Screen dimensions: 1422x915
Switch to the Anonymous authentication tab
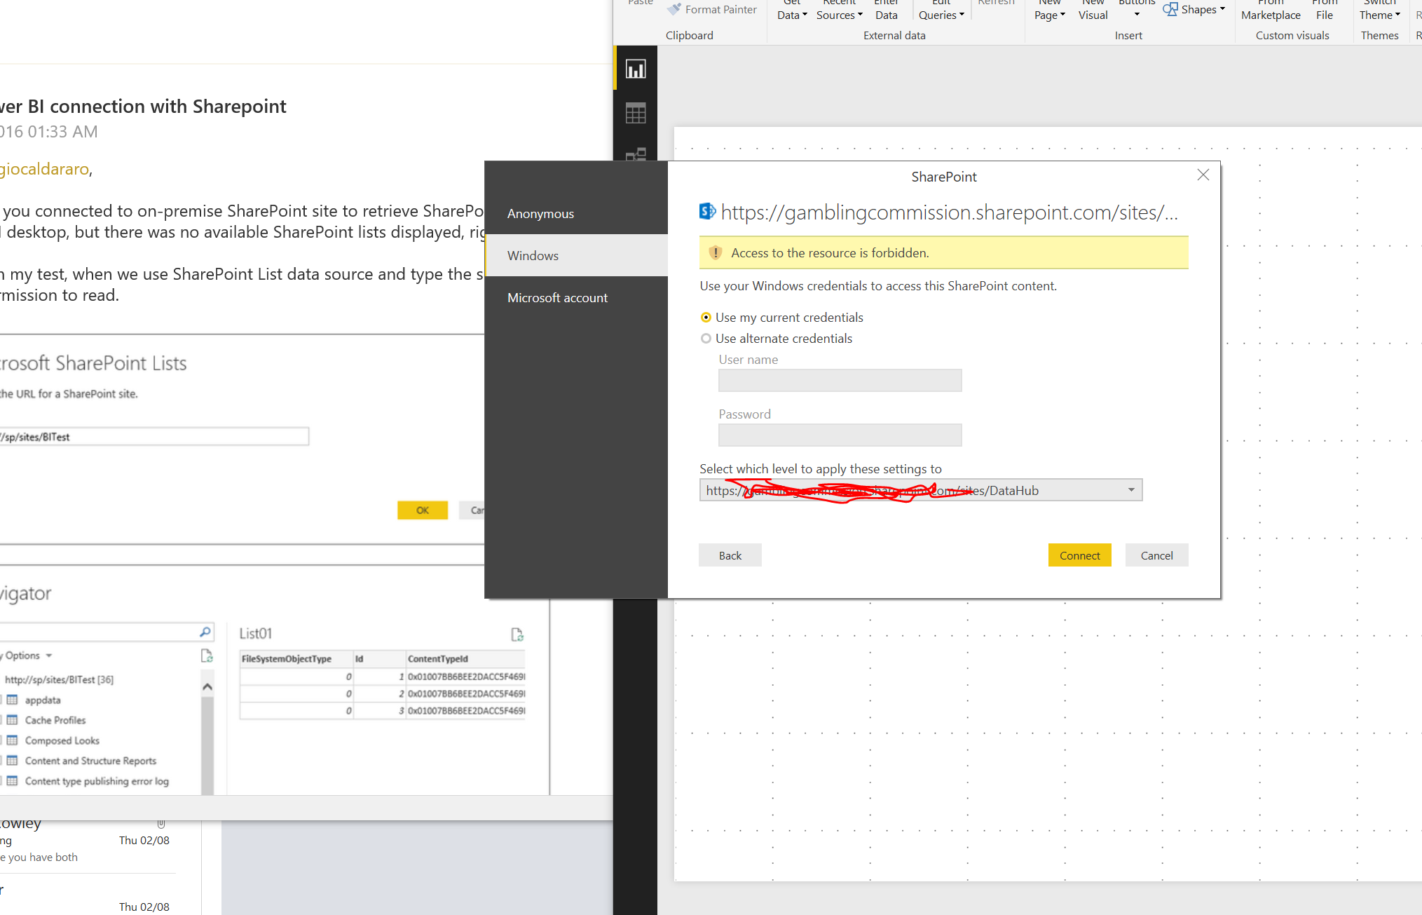pyautogui.click(x=576, y=213)
